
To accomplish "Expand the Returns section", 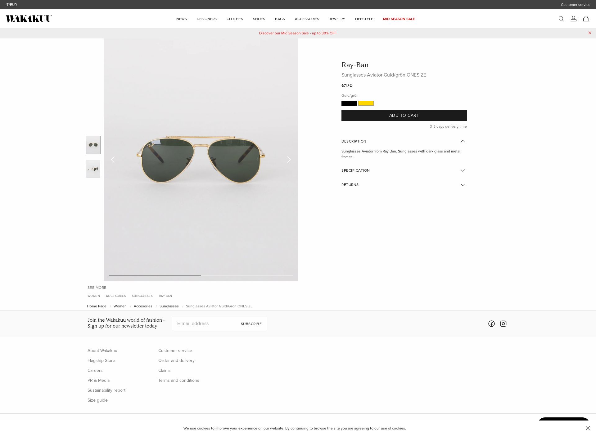I will tap(404, 185).
